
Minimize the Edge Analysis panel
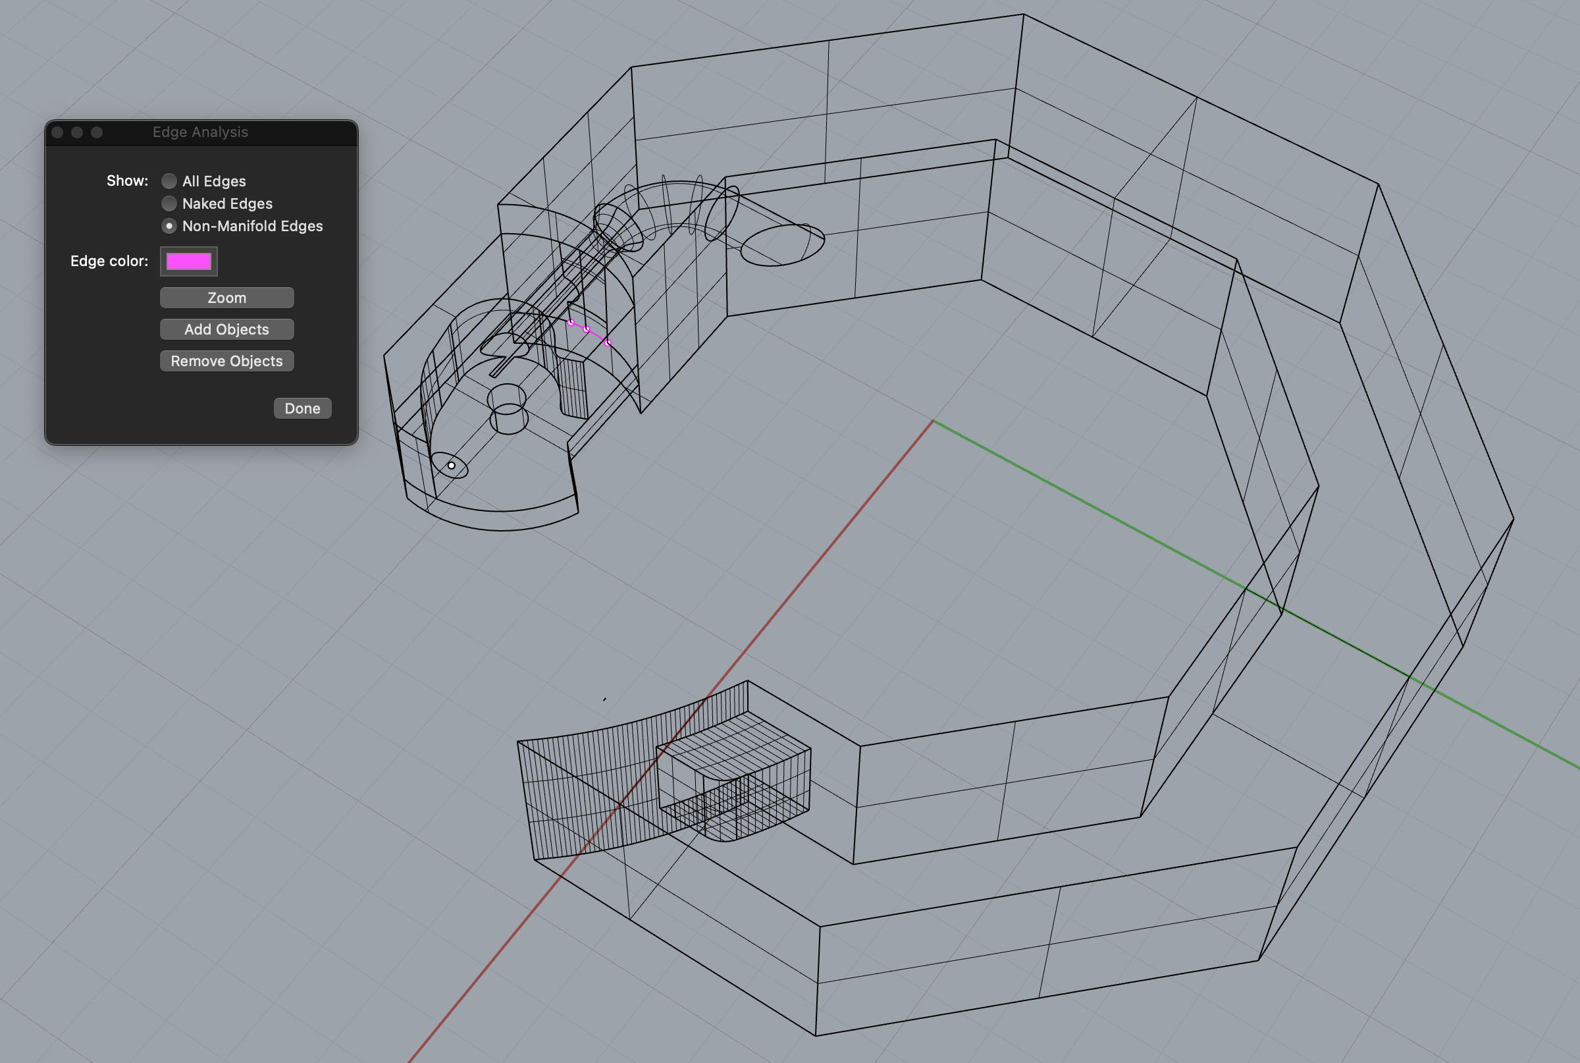(77, 132)
